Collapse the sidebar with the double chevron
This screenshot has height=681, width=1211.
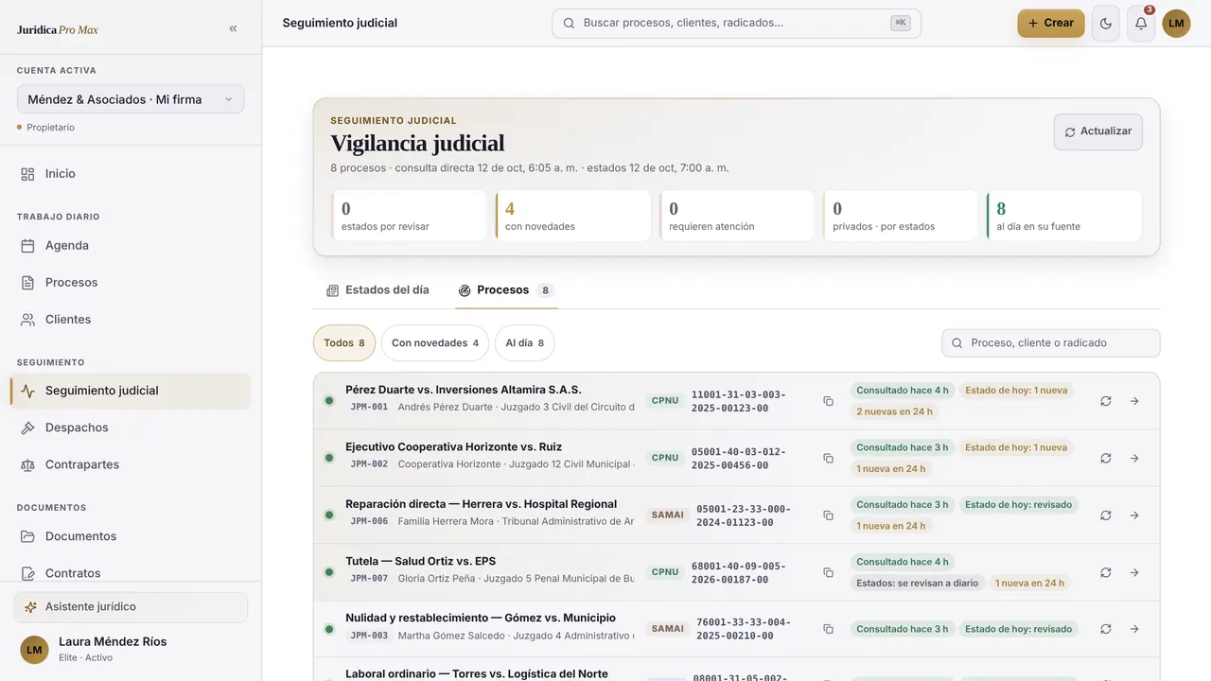233,29
